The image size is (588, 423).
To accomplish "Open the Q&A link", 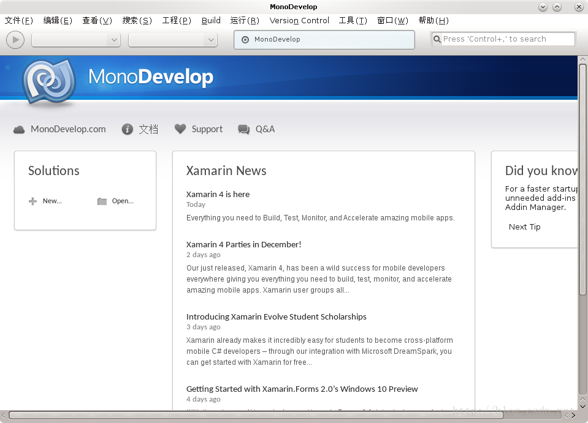I will pos(265,129).
